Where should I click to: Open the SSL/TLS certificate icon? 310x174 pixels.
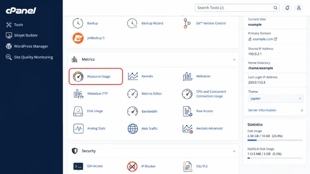[187, 166]
